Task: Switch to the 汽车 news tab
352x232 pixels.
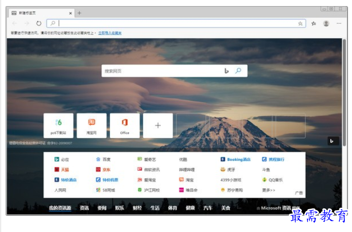Action: (208, 208)
